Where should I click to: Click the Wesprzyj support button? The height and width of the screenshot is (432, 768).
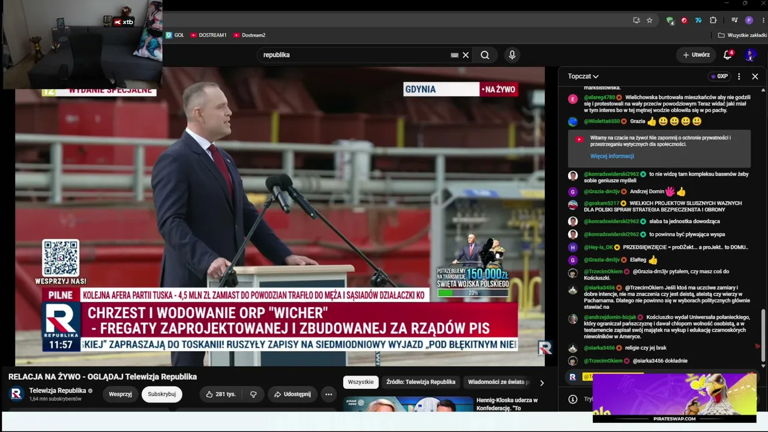120,394
